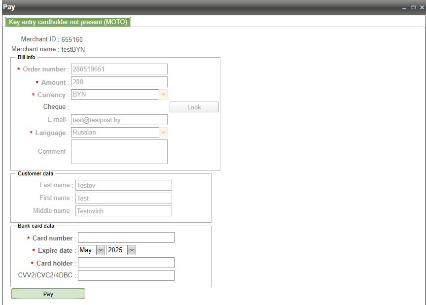Click the Order number field
This screenshot has height=305, width=426.
[119, 69]
